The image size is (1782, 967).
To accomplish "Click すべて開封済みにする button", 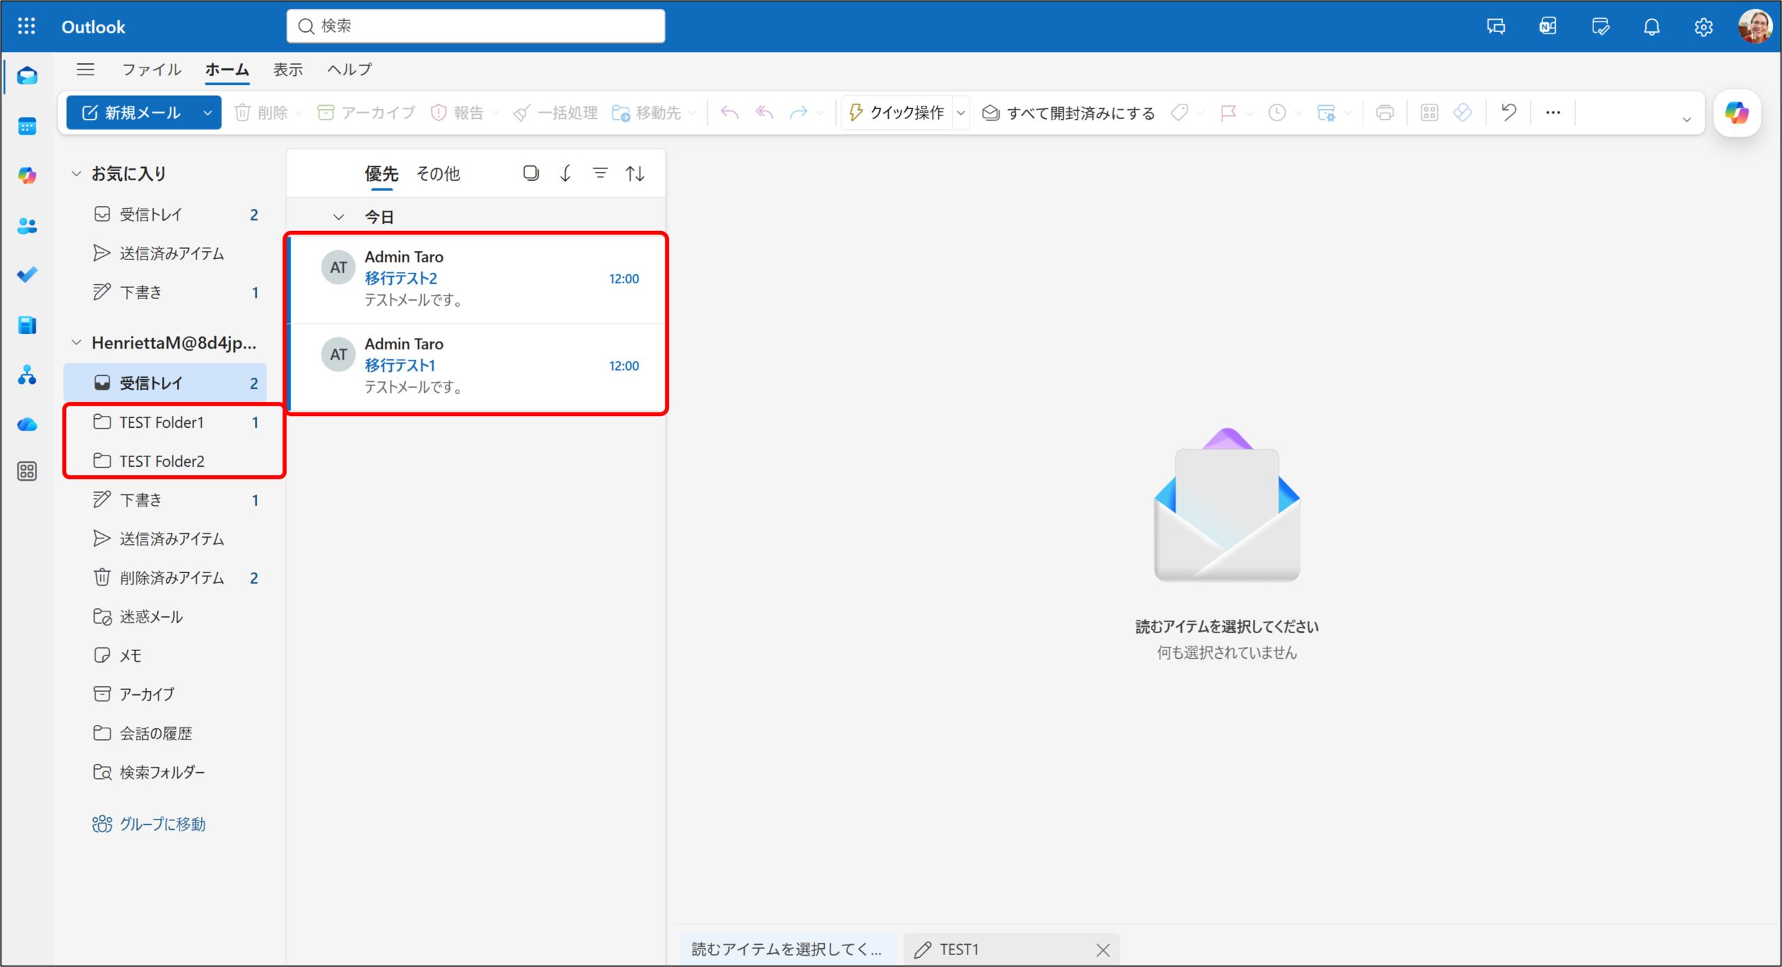I will point(1069,113).
